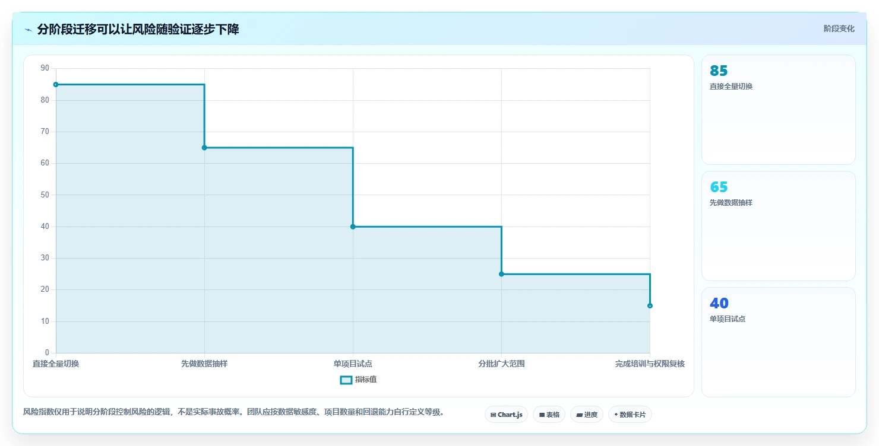Click the card value 85
This screenshot has height=446, width=879.
[x=719, y=71]
